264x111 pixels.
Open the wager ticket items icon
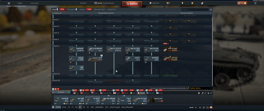pyautogui.click(x=202, y=3)
